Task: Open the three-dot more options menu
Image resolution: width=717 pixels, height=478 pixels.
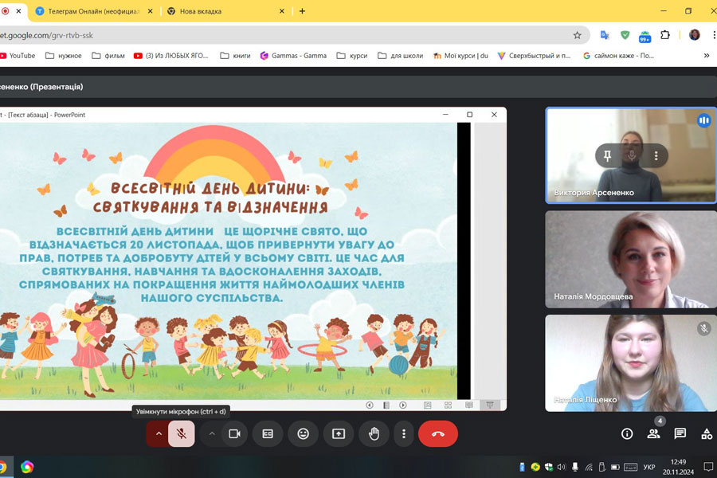Action: pos(404,433)
